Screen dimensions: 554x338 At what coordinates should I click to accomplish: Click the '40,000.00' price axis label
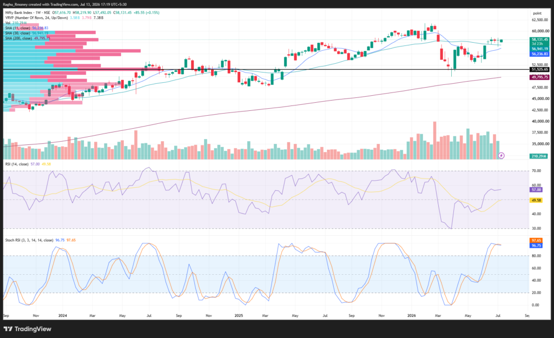[540, 121]
